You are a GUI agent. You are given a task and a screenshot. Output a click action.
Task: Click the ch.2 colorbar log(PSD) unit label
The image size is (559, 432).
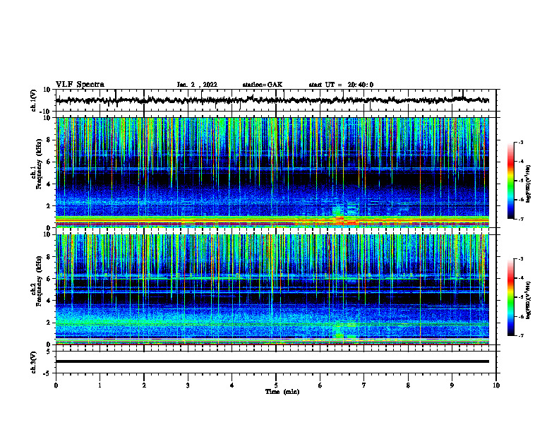(528, 300)
